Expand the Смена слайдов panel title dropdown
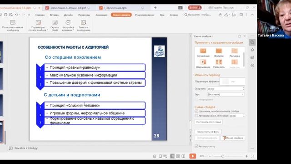Screen dimensions: 291x164 pyautogui.click(x=204, y=36)
